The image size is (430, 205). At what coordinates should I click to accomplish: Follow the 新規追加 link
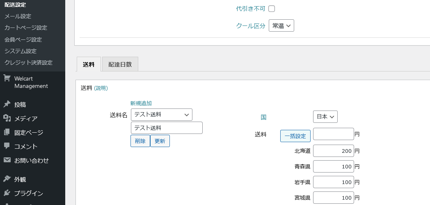point(141,103)
